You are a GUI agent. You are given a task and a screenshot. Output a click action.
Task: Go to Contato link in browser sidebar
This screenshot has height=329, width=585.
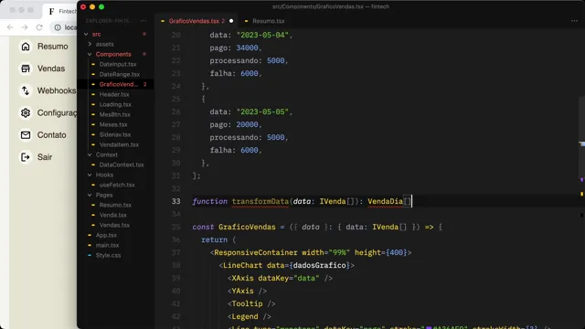point(52,135)
